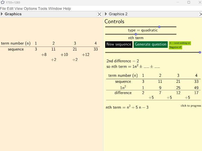Viewport: 202px width, 151px height.
Task: Click the 'term number (n)' label in Graphics
Action: click(16, 43)
